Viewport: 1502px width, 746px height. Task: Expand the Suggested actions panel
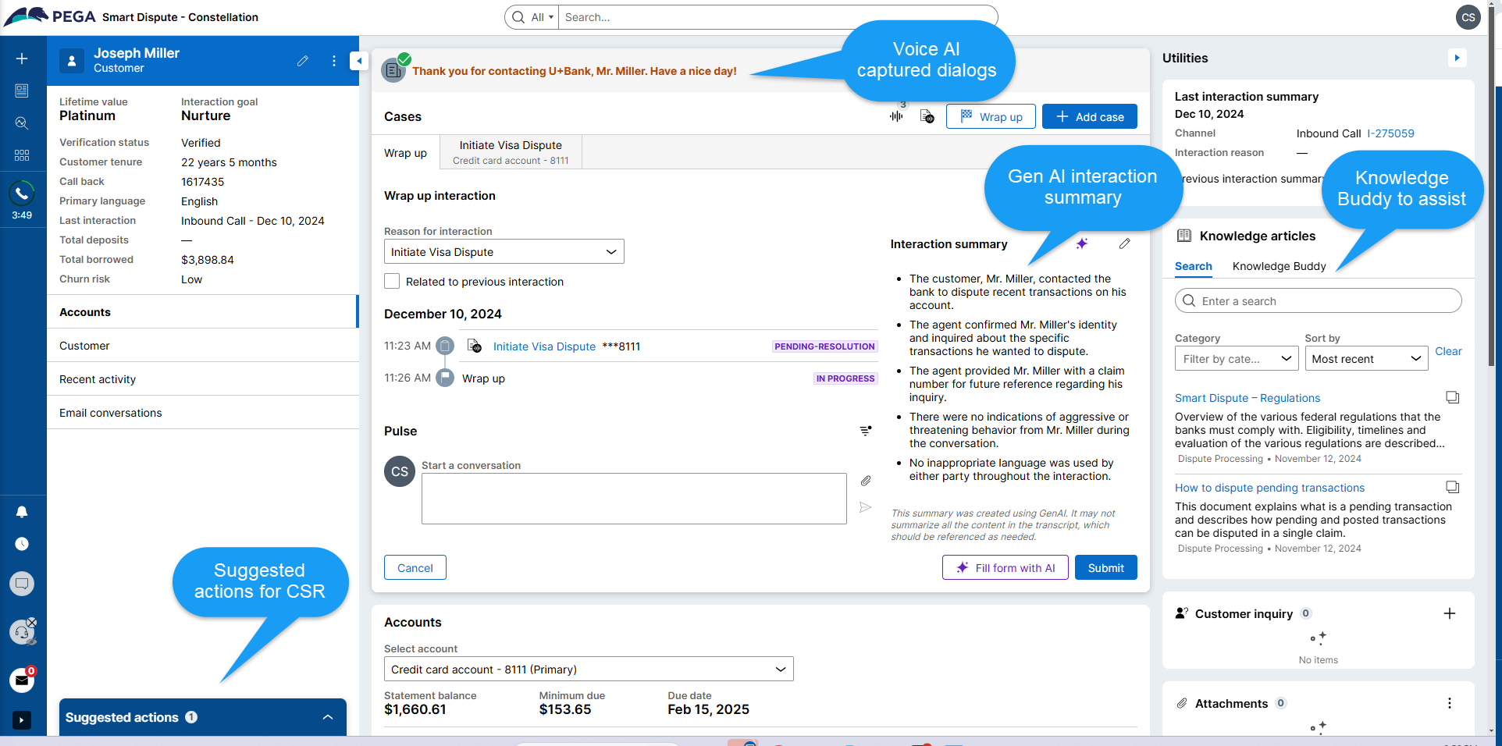(328, 717)
